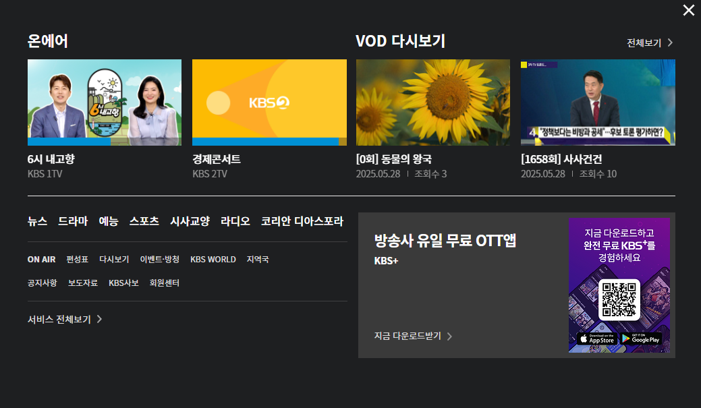Open the App Store download badge
Screen dimensions: 701x408
597,339
